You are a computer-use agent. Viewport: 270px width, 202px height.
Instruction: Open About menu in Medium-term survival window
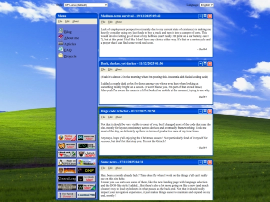tap(118, 22)
